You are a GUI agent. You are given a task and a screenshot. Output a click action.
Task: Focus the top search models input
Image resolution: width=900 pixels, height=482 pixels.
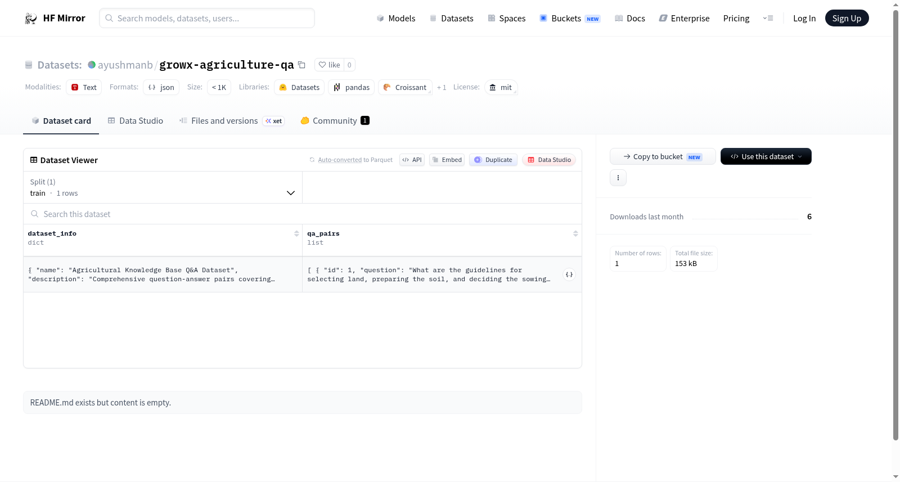point(207,18)
